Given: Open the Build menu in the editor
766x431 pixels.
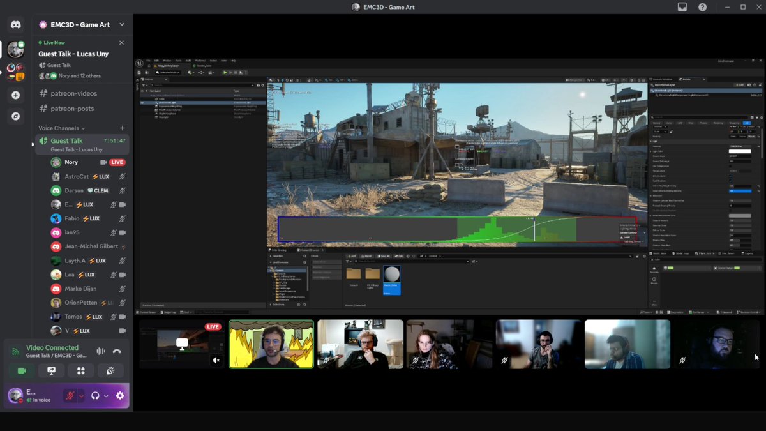Looking at the screenshot, I should click(x=188, y=61).
